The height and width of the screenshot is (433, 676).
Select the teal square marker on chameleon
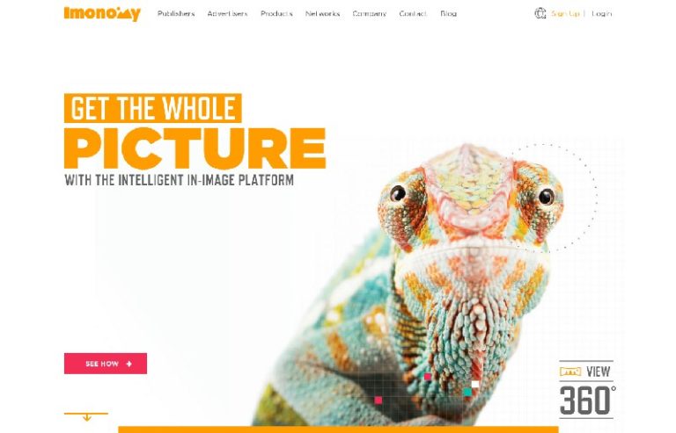click(x=467, y=392)
